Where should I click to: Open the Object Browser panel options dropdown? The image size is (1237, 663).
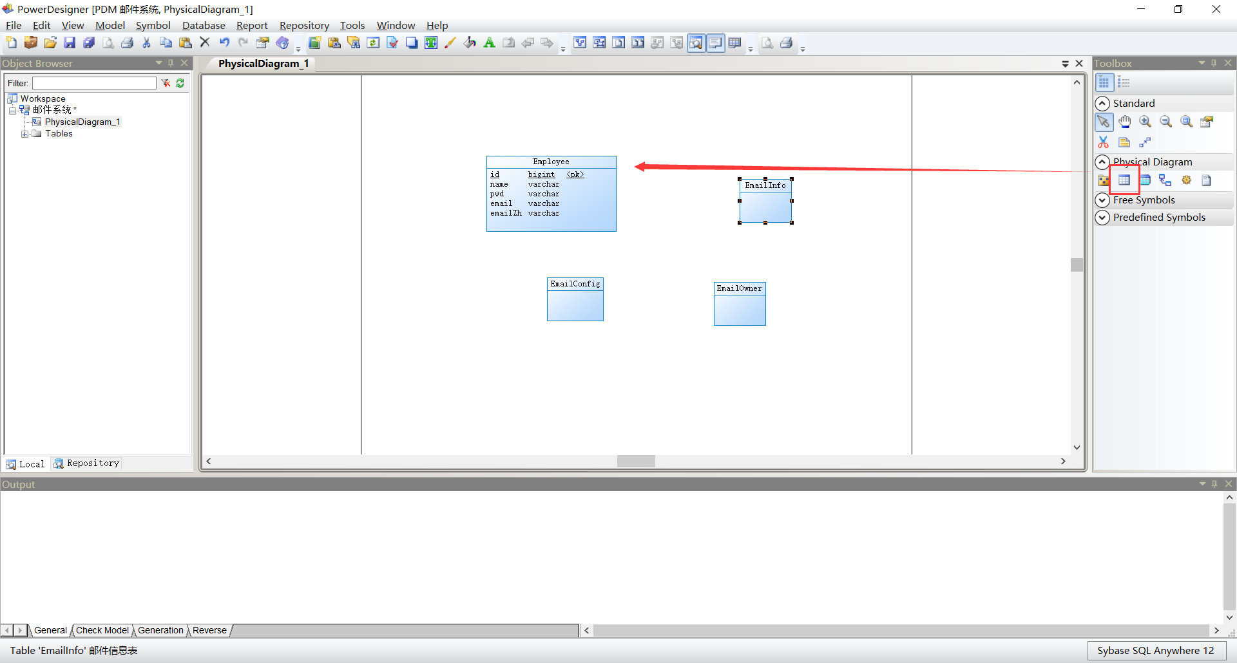click(159, 63)
